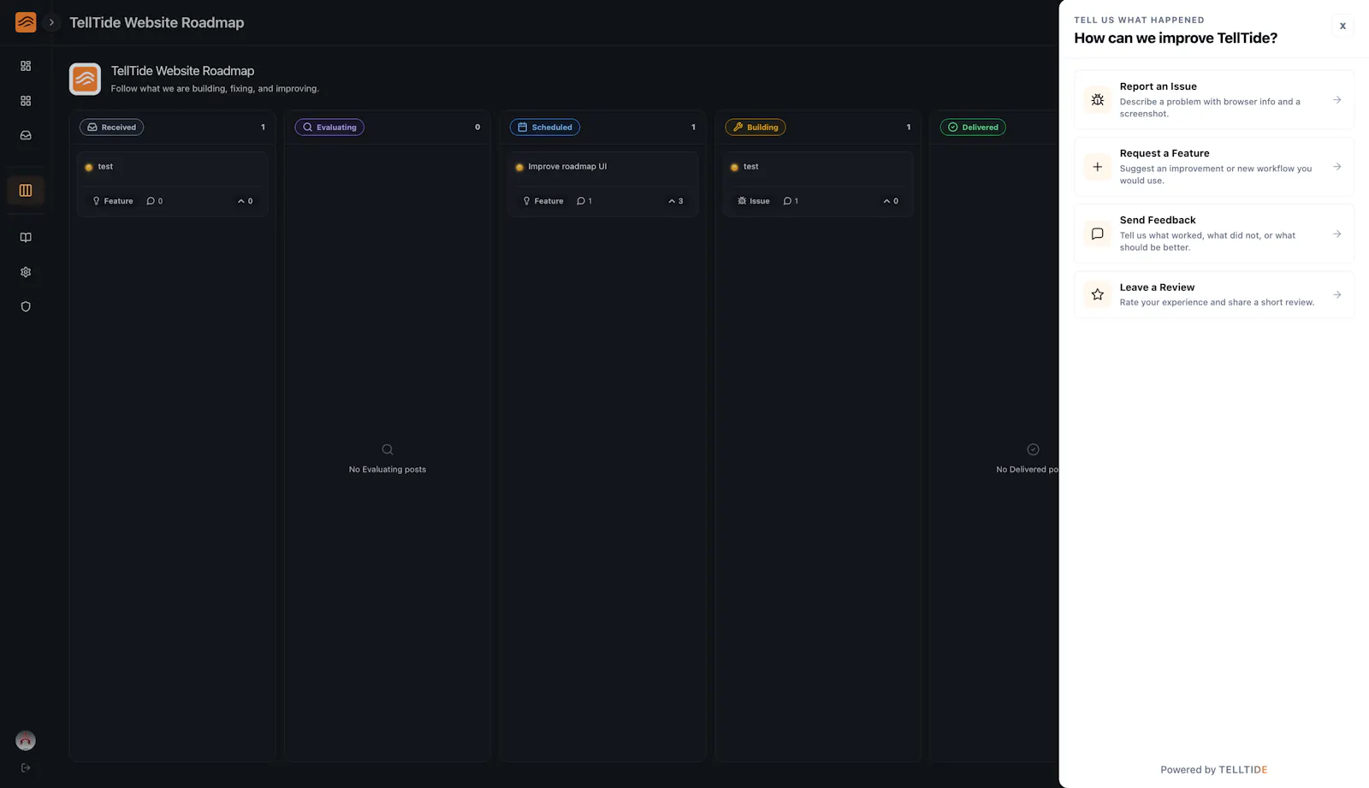Upvote the 'test' post in the Building column
The image size is (1369, 788).
(891, 201)
